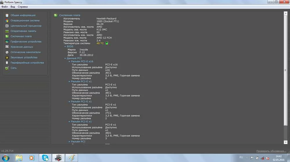The height and width of the screenshot is (162, 290).
Task: Click the version value 66.29
Action: (x=100, y=24)
